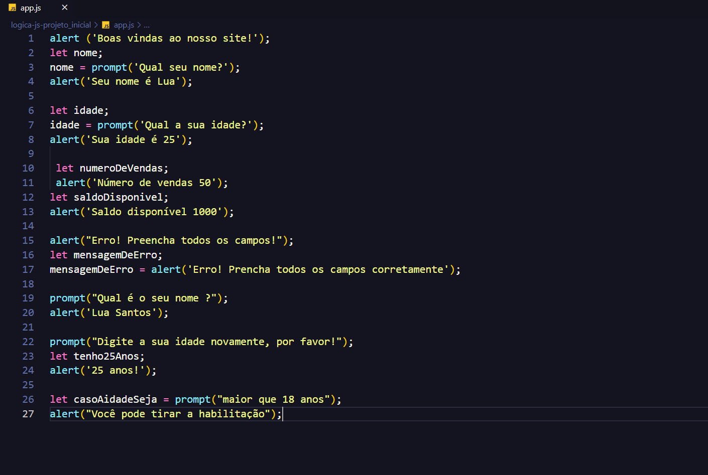
Task: Click line number 5 in gutter
Action: click(31, 96)
